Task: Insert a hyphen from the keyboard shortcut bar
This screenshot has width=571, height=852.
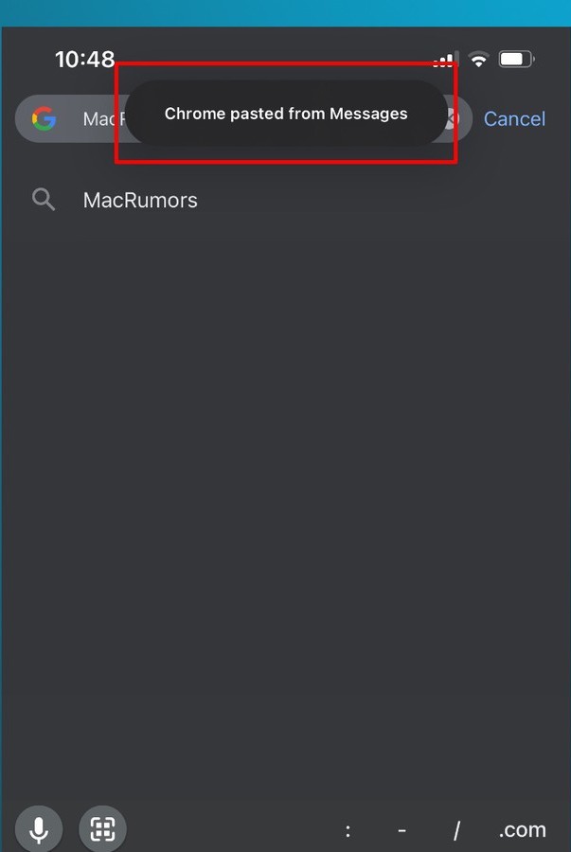Action: [x=402, y=830]
